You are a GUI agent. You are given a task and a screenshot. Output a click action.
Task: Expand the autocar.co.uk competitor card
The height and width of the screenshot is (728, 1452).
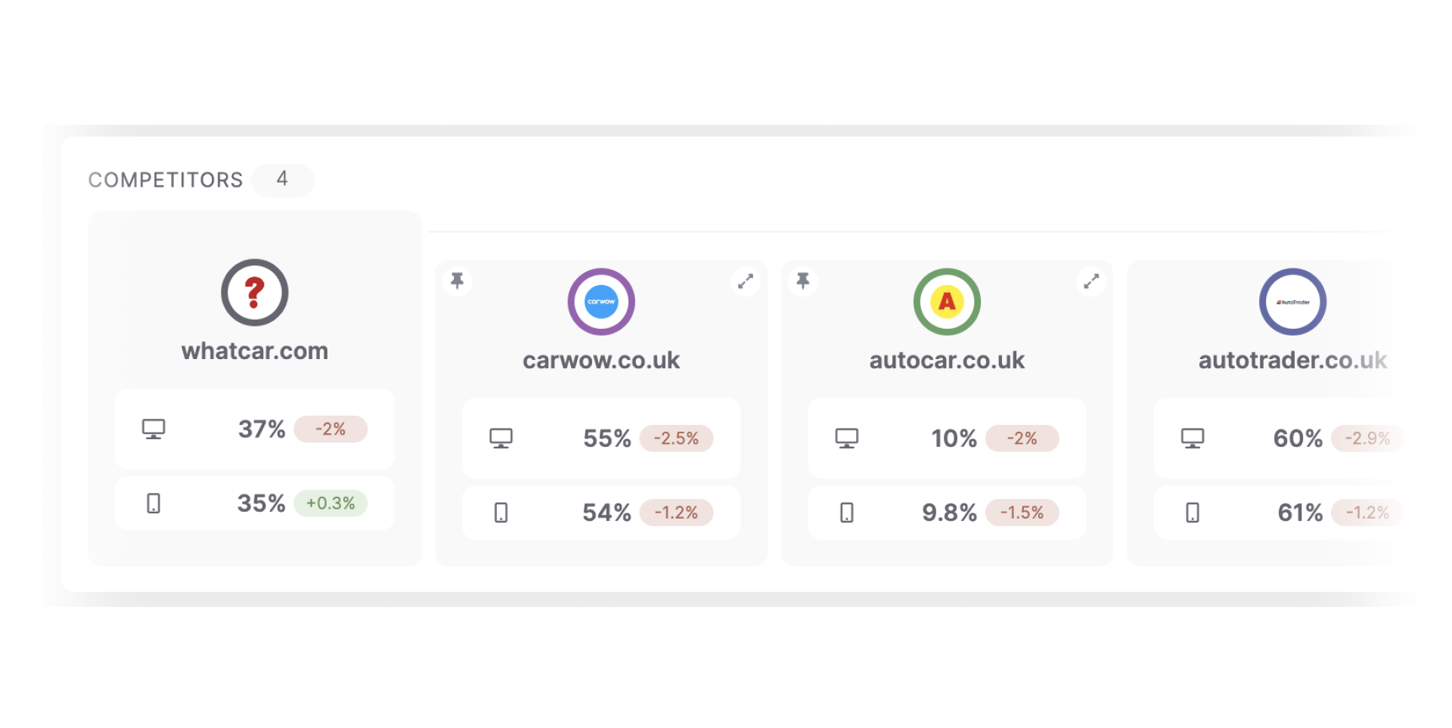[x=1091, y=281]
